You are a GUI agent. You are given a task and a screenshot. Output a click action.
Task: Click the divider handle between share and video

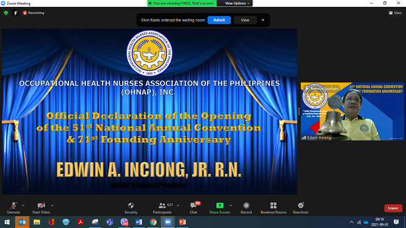point(299,111)
